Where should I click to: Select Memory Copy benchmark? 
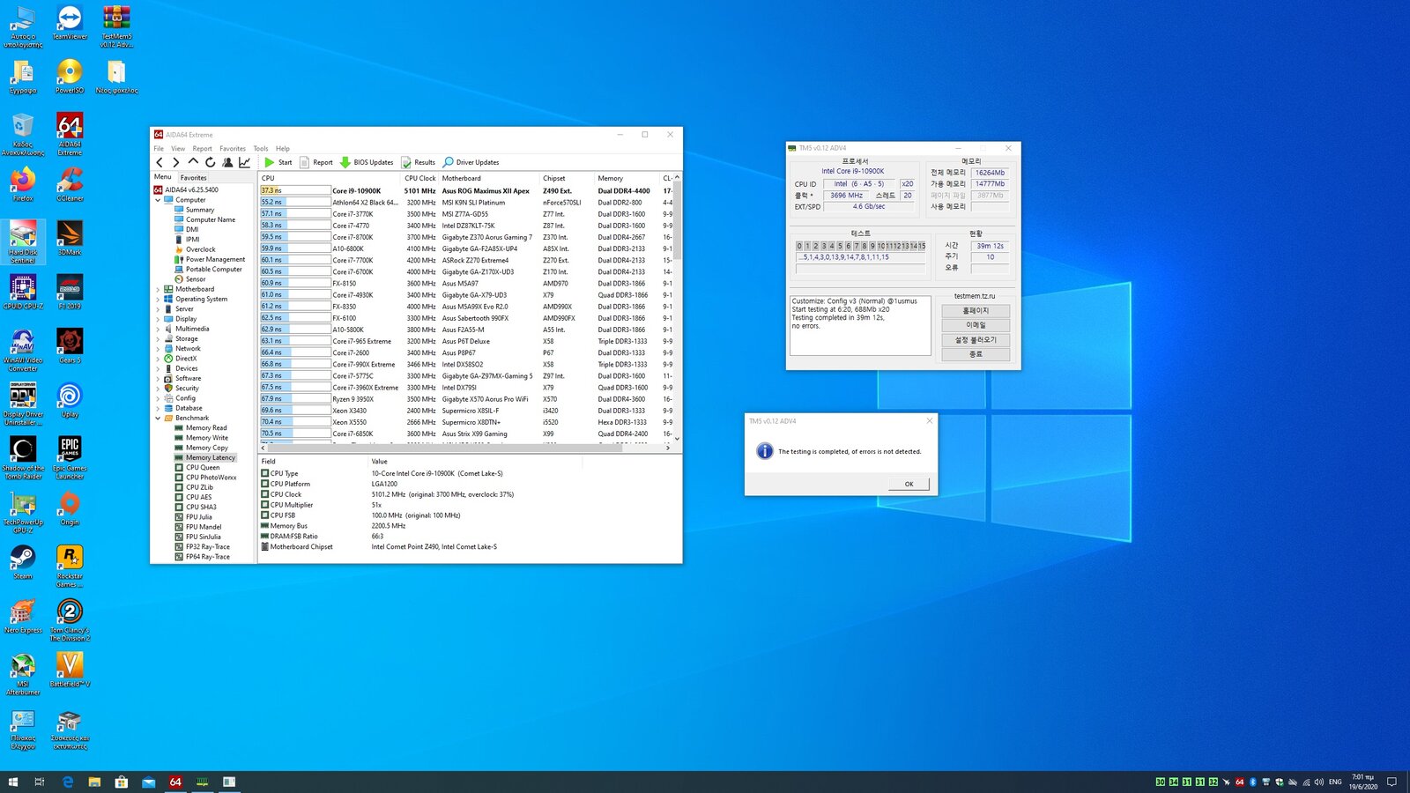pyautogui.click(x=207, y=448)
